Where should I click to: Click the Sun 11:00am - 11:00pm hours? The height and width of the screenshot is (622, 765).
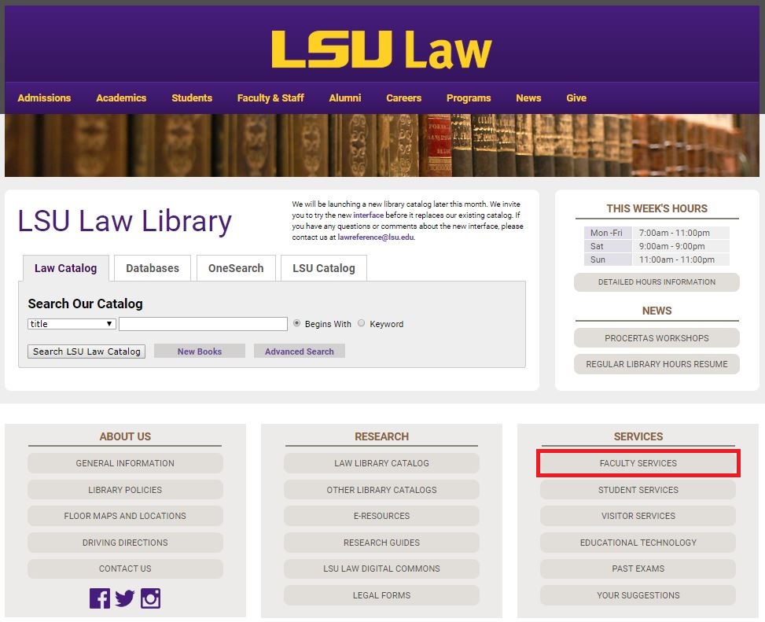coord(657,259)
